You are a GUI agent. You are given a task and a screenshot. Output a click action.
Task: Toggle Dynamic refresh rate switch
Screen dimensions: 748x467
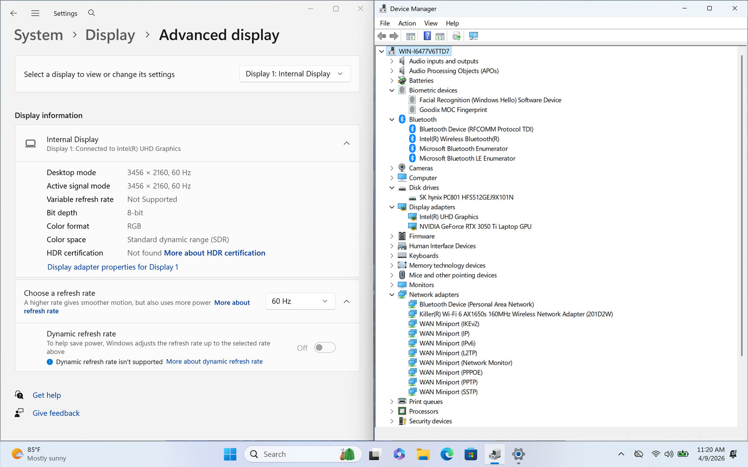click(325, 347)
